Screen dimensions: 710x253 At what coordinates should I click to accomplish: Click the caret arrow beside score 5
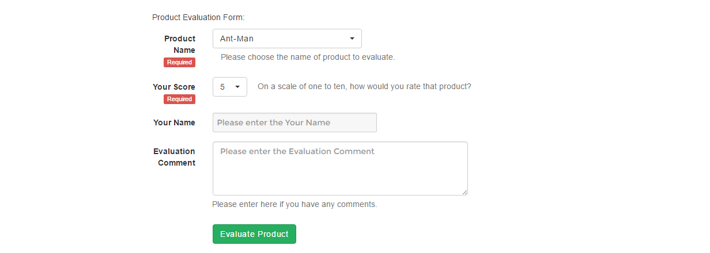(237, 87)
